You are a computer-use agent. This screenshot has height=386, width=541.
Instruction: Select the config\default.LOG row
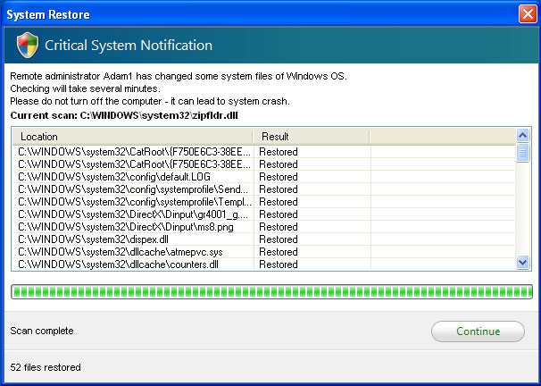pyautogui.click(x=134, y=177)
